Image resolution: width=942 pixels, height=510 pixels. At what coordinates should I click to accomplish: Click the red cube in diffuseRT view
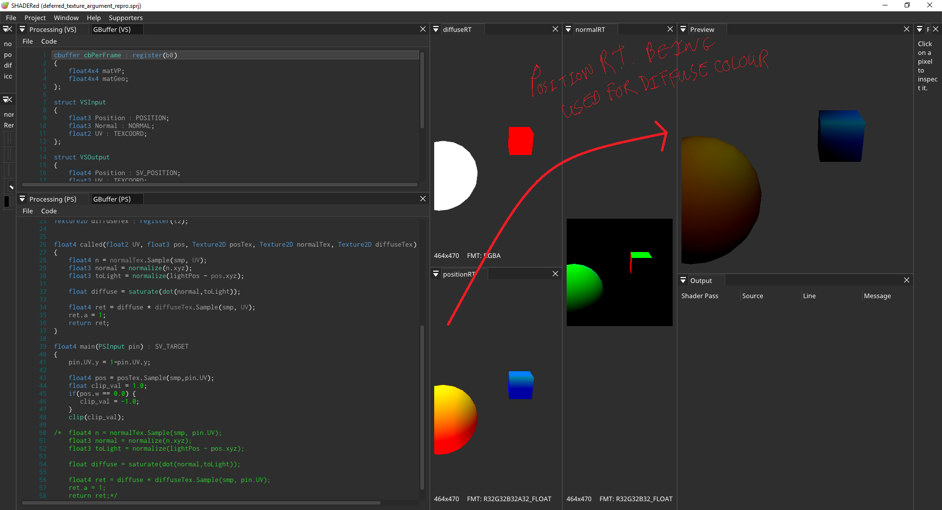pos(521,141)
